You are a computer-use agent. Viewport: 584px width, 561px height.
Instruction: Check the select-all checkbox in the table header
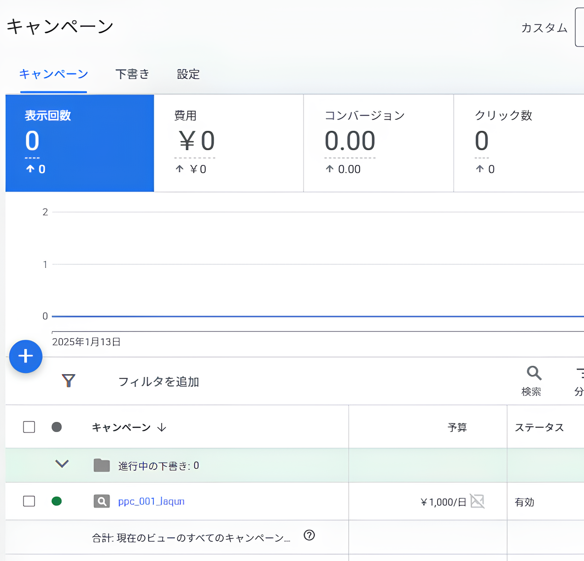coord(29,427)
